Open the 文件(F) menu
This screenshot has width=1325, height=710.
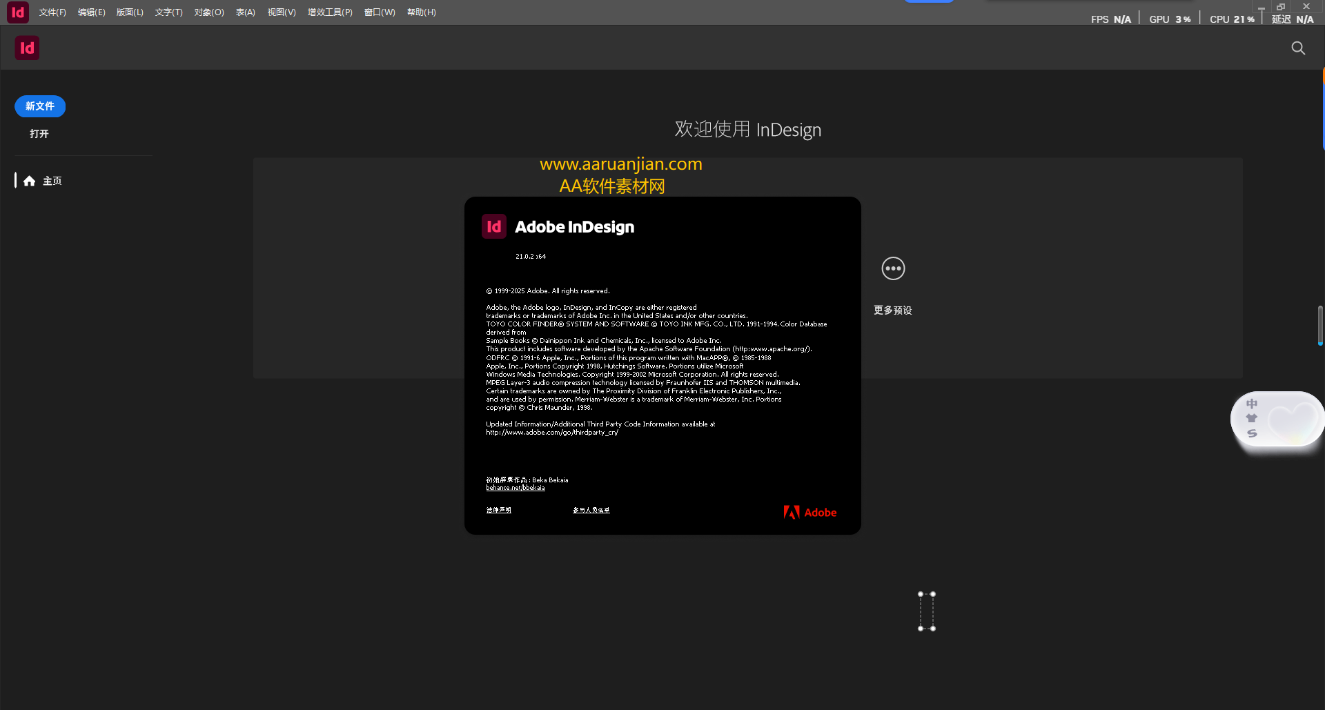[x=52, y=12]
